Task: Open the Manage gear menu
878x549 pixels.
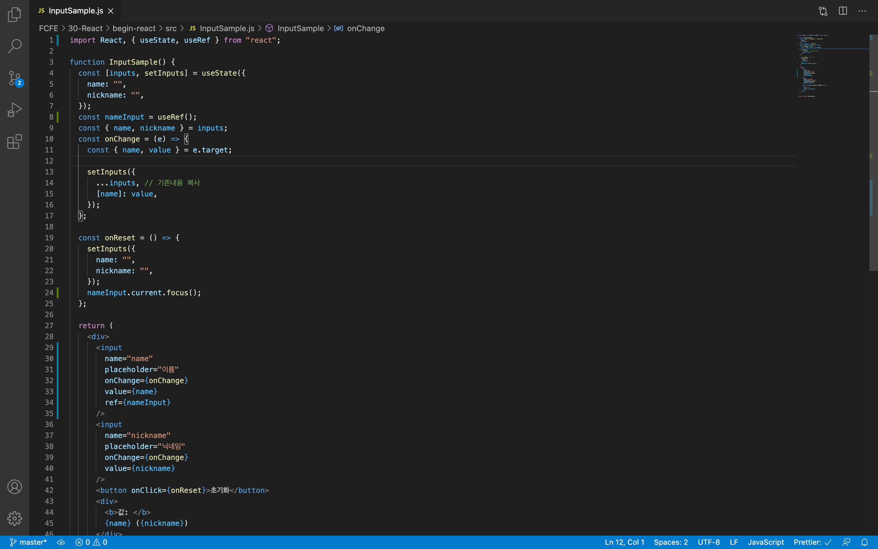Action: [15, 518]
